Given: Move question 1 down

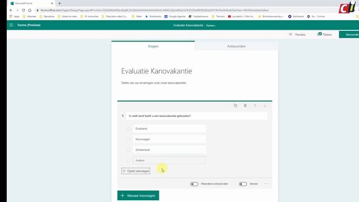Looking at the screenshot, I should (x=265, y=105).
